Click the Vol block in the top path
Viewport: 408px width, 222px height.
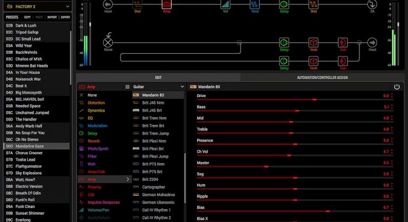point(226,5)
